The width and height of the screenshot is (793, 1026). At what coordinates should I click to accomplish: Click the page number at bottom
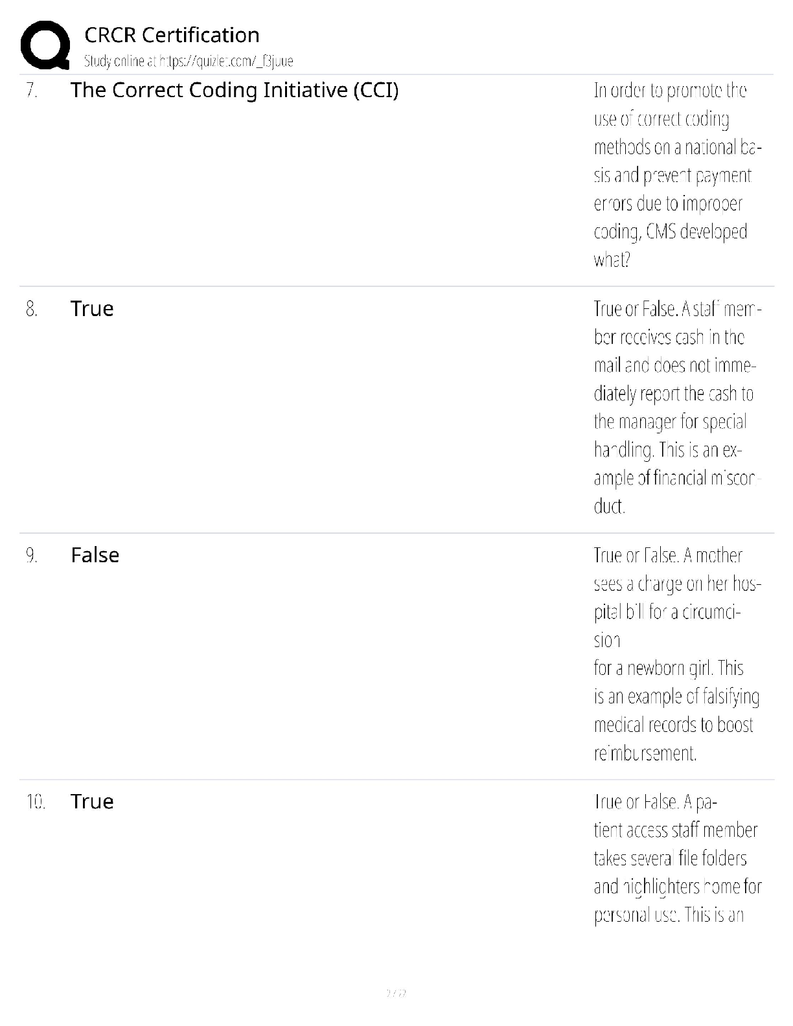pos(396,993)
